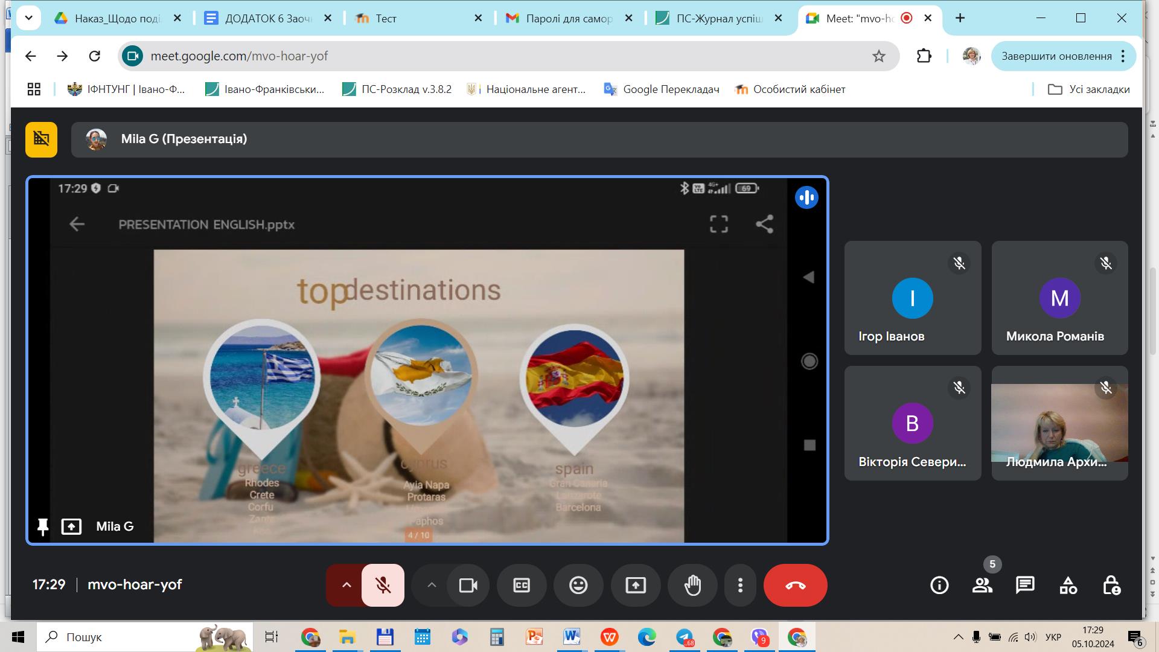Open host controls lock icon
The image size is (1159, 652).
click(1111, 585)
